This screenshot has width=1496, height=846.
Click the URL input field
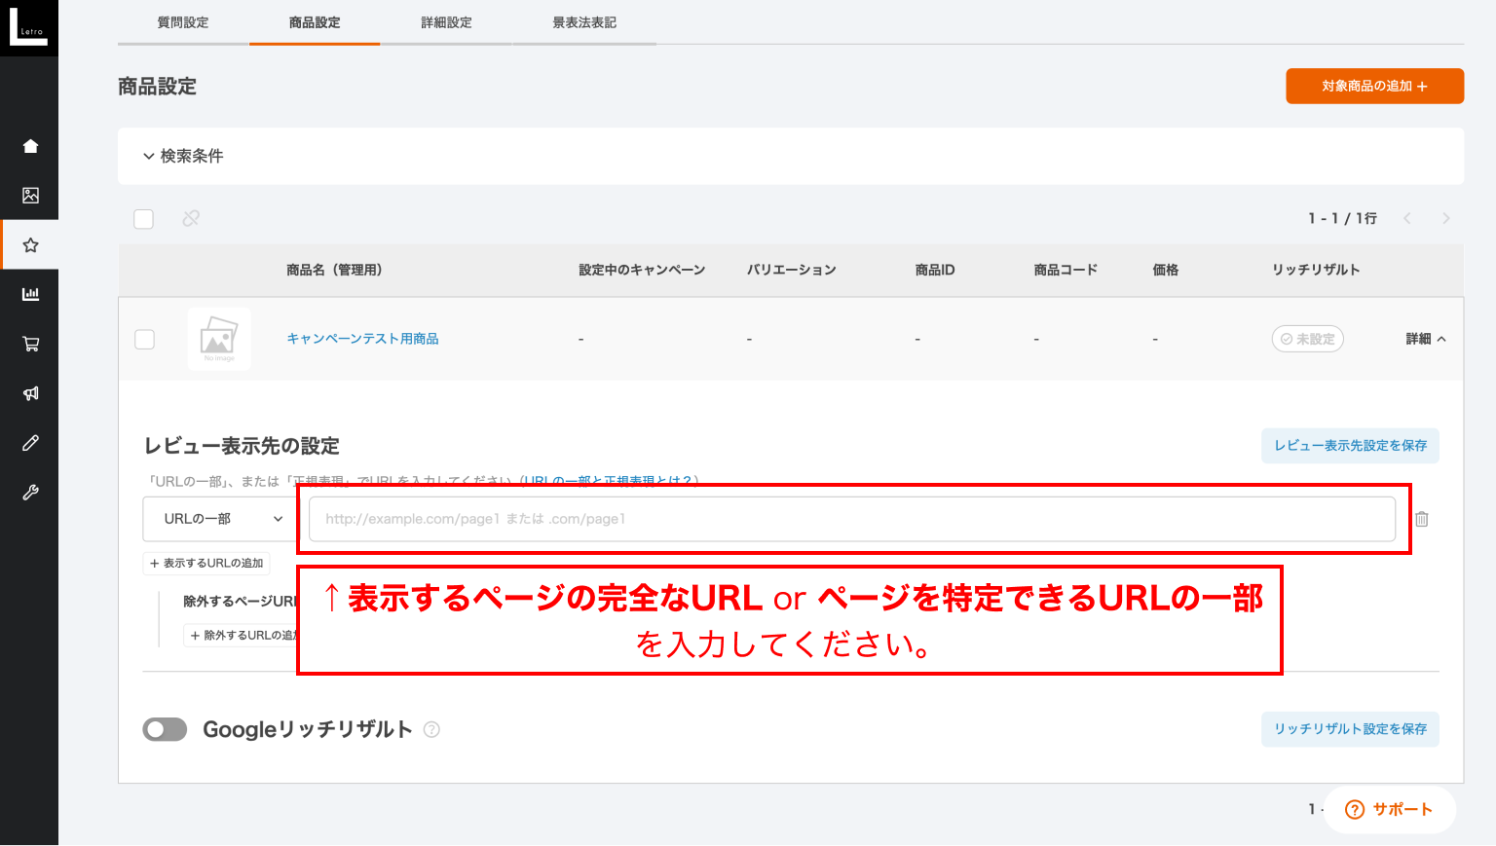851,519
